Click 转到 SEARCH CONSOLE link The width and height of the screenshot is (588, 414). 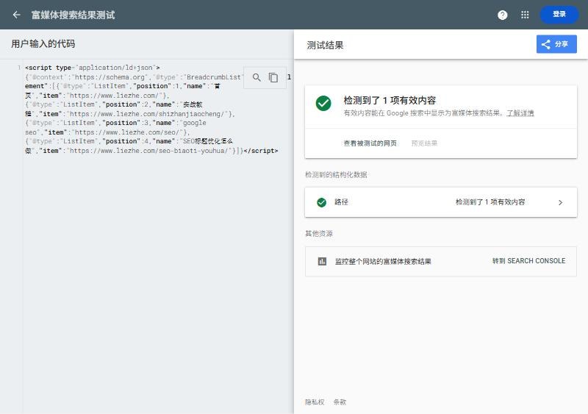pyautogui.click(x=528, y=261)
